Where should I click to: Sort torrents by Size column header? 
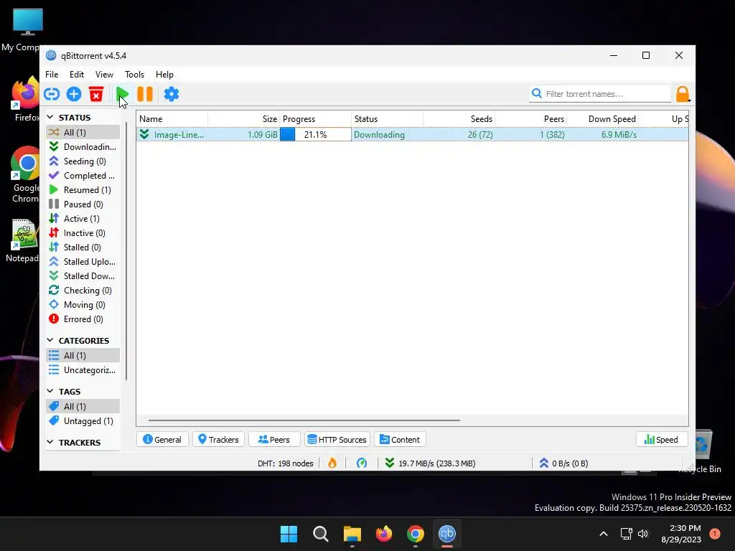click(244, 119)
